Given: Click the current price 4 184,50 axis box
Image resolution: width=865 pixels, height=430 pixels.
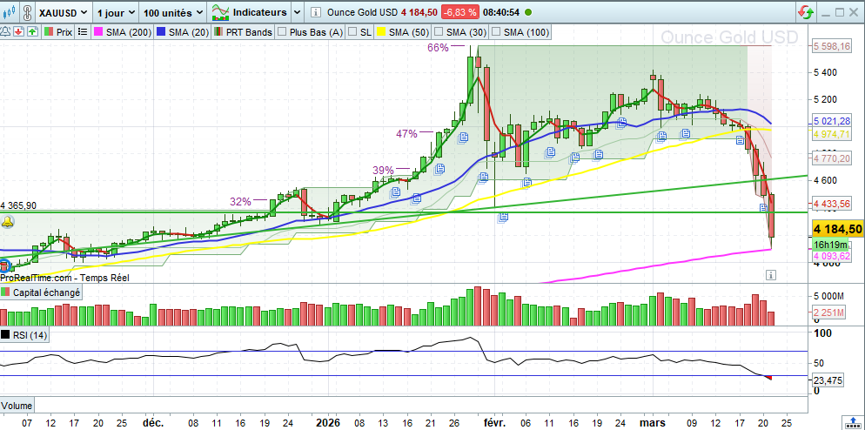Looking at the screenshot, I should 838,229.
